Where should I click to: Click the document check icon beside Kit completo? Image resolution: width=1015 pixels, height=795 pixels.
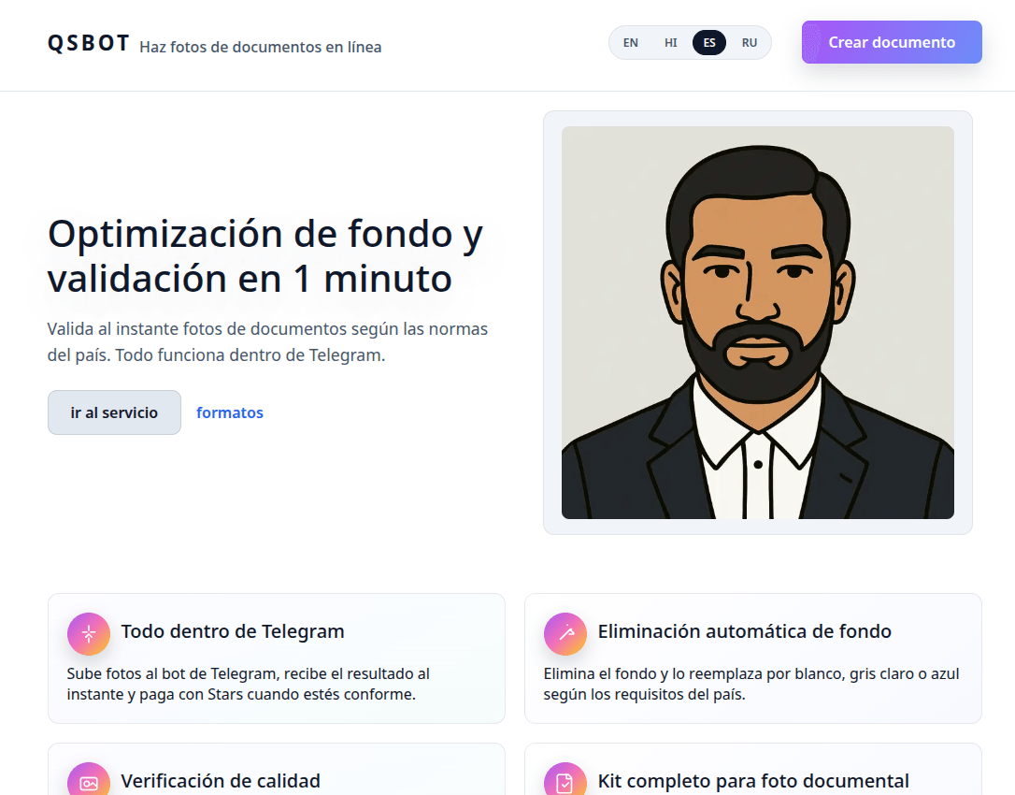pos(565,783)
